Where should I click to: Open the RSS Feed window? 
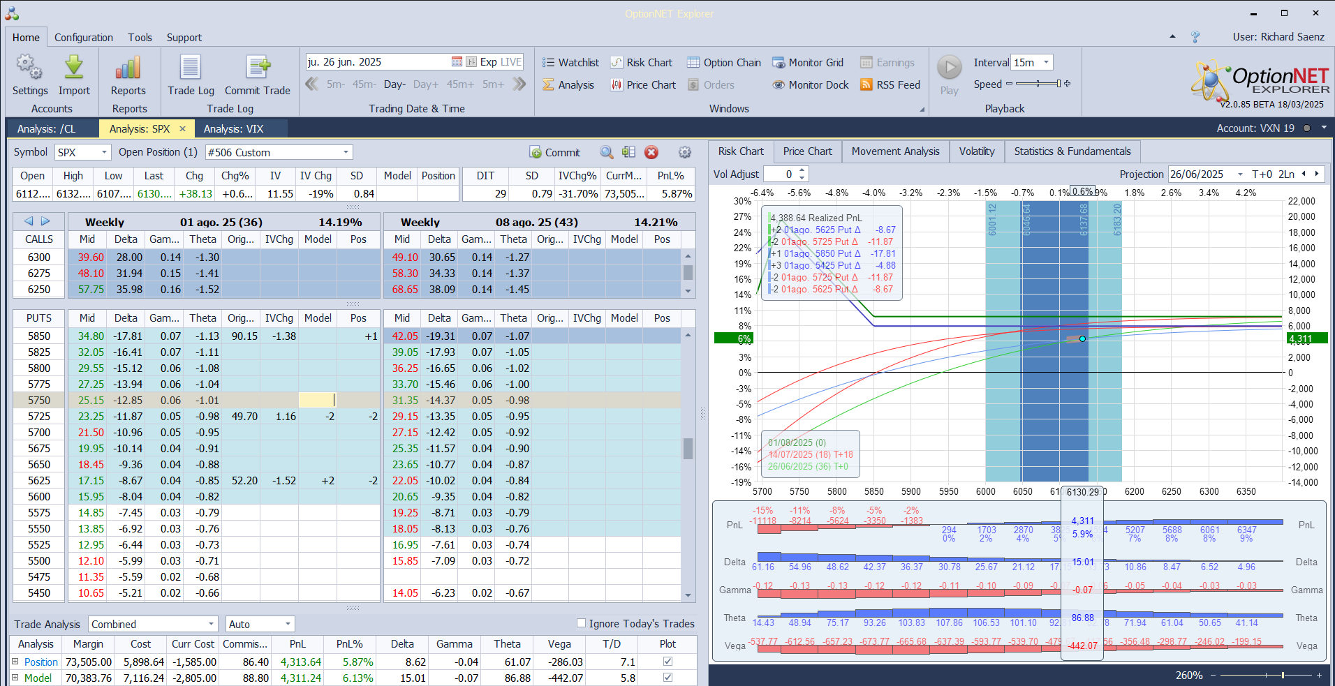[890, 85]
